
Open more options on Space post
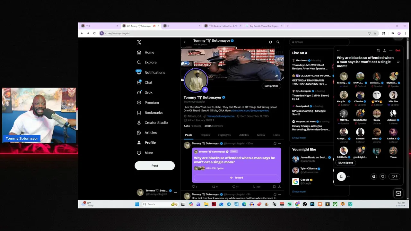click(279, 143)
